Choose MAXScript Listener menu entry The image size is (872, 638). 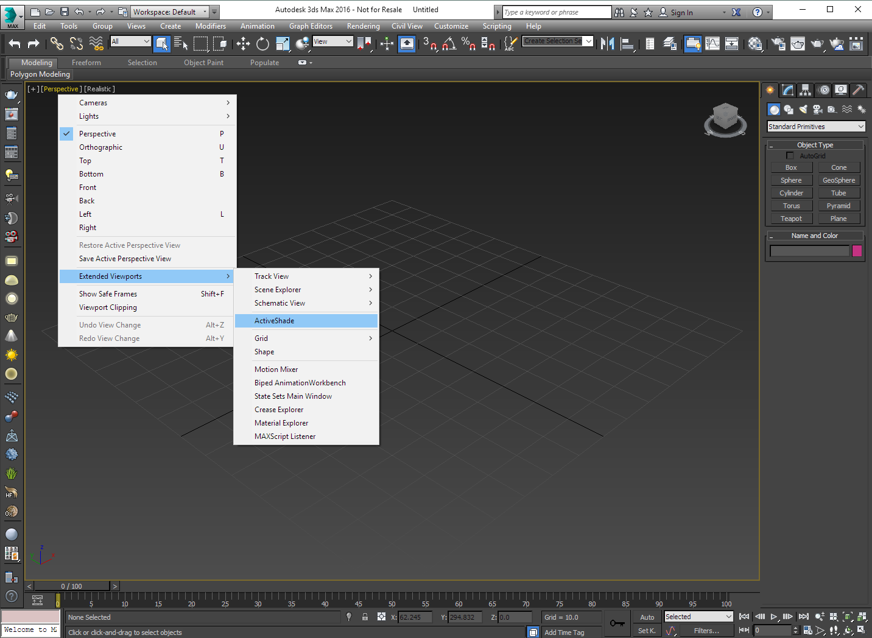pos(306,436)
